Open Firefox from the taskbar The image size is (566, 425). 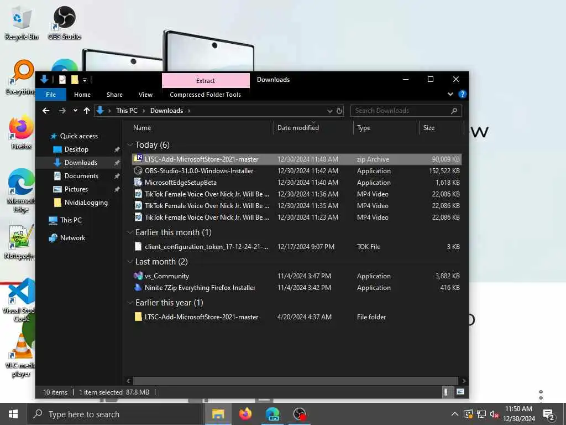pos(245,414)
